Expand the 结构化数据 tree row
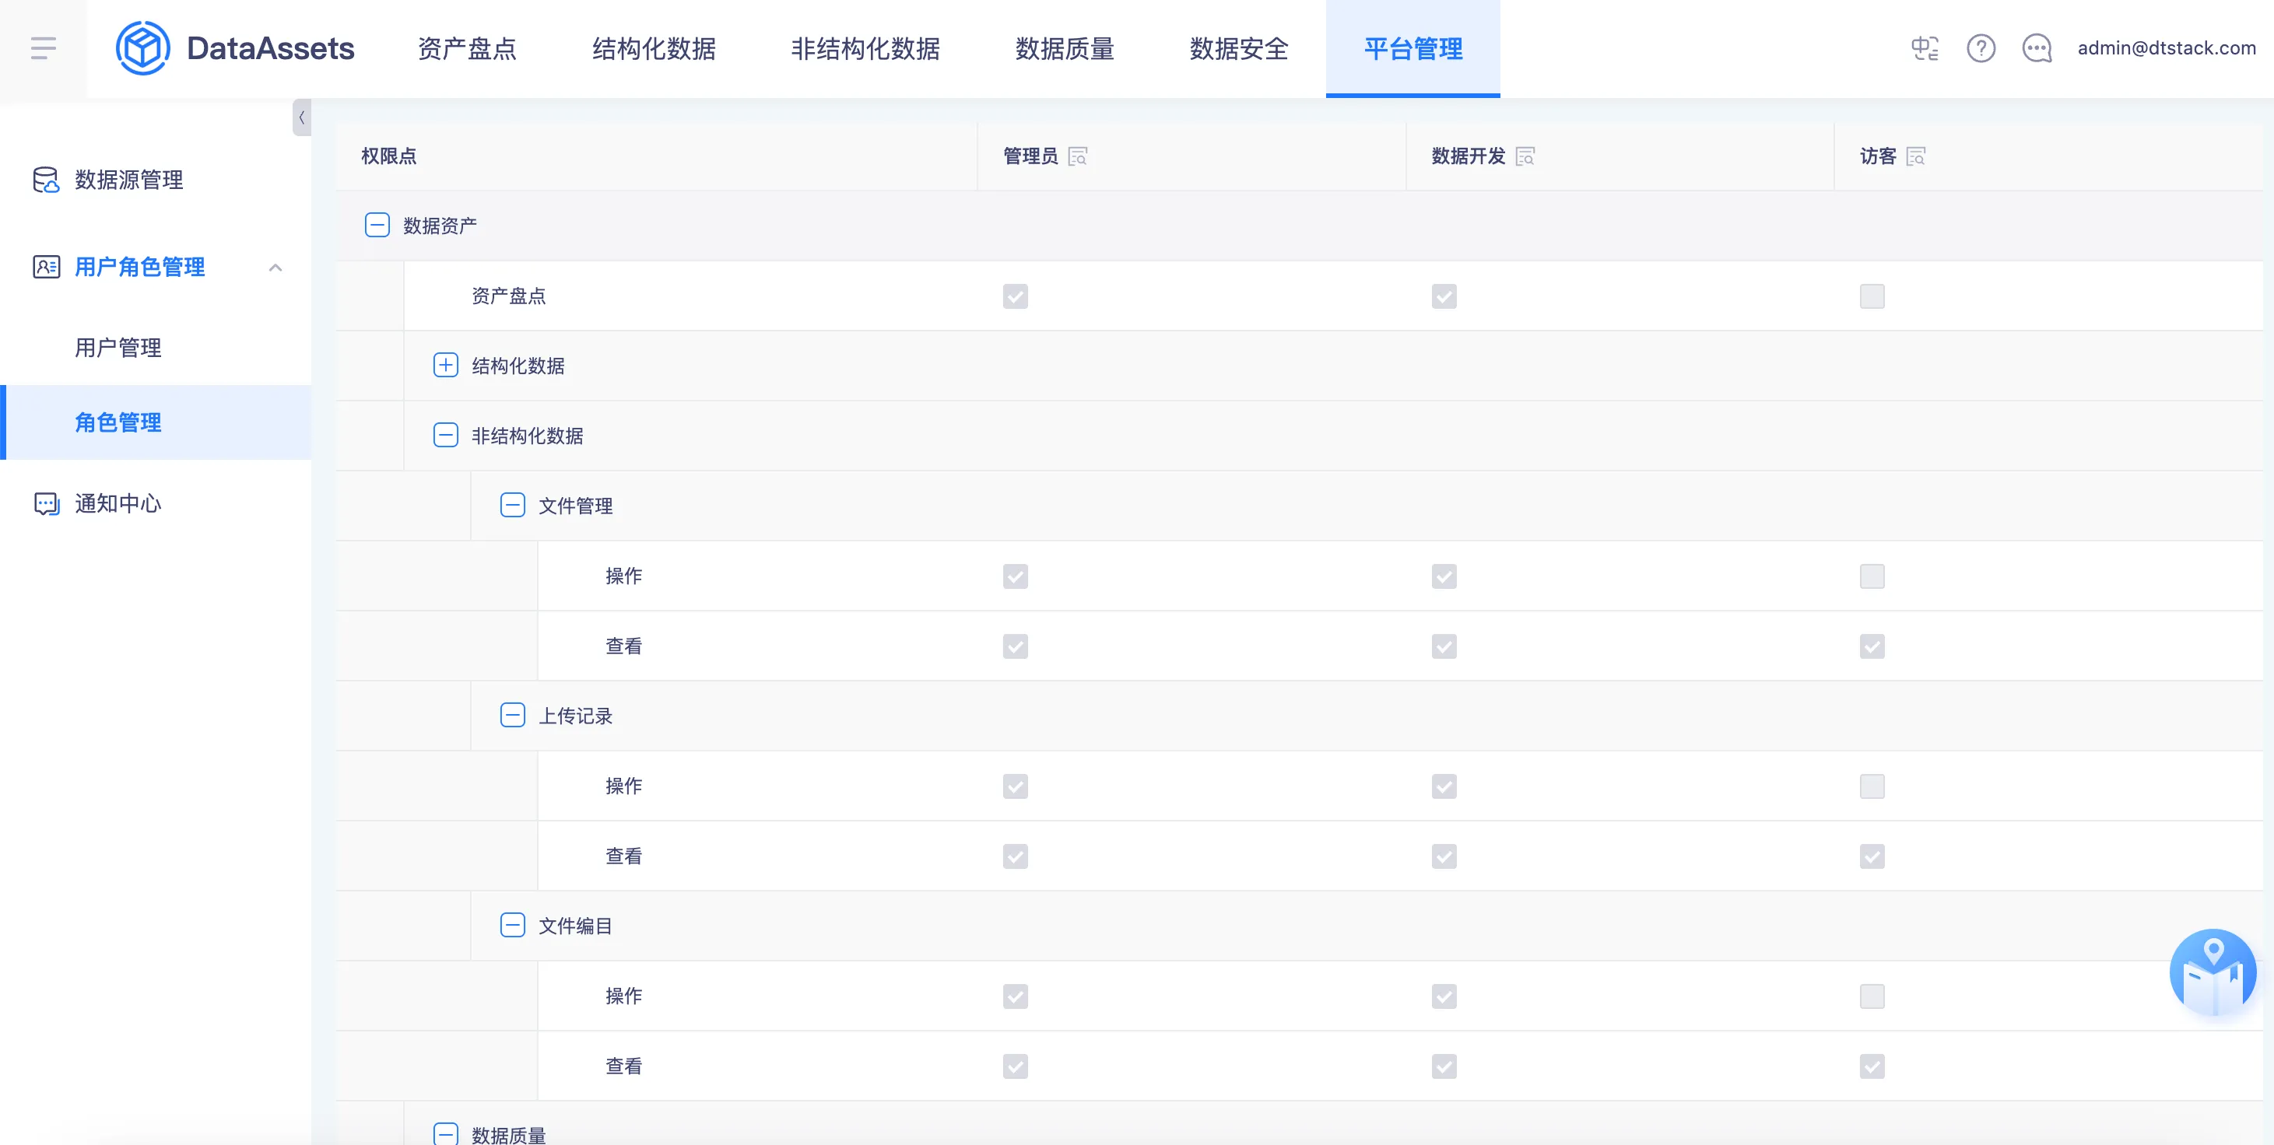 [446, 365]
